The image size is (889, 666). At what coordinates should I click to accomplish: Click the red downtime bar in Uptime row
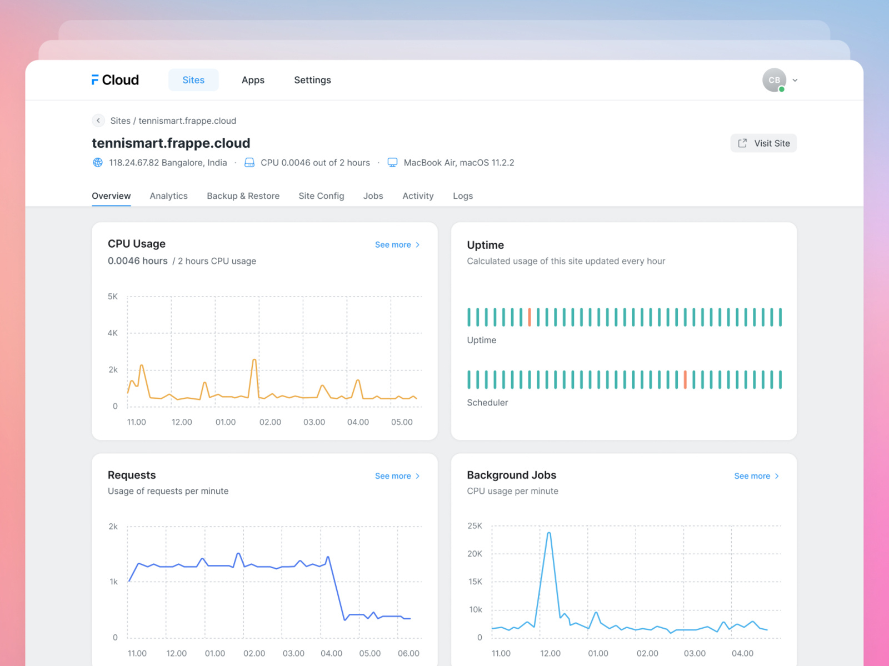point(530,317)
